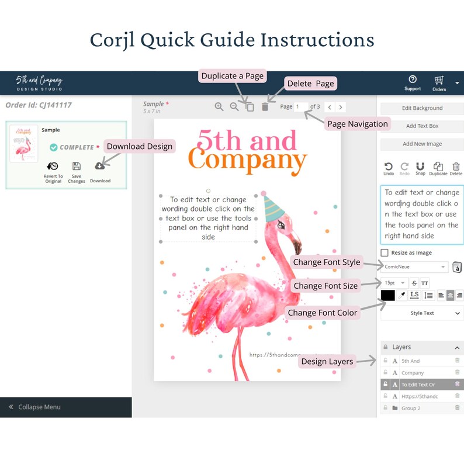464x464 pixels.
Task: Enable Resize as Image checkbox
Action: (x=385, y=252)
